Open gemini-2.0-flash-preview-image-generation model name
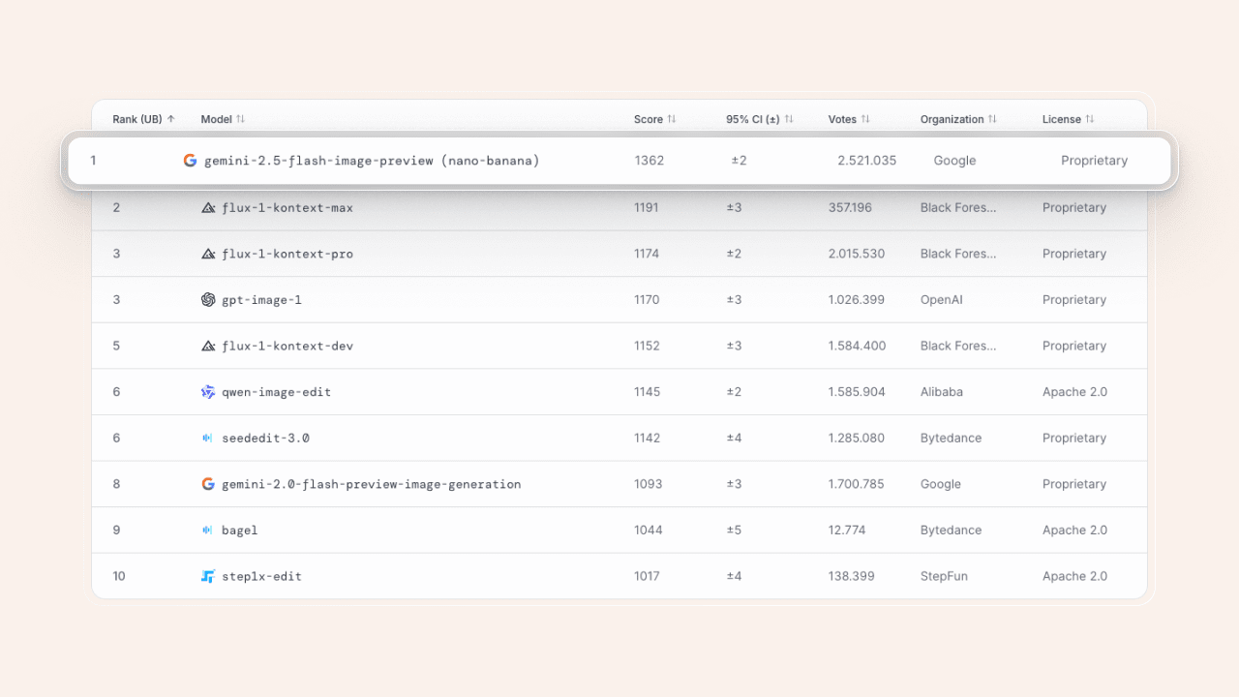 372,484
